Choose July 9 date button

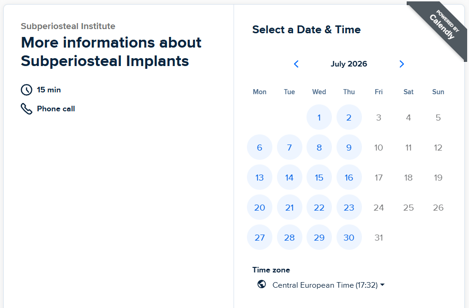349,147
